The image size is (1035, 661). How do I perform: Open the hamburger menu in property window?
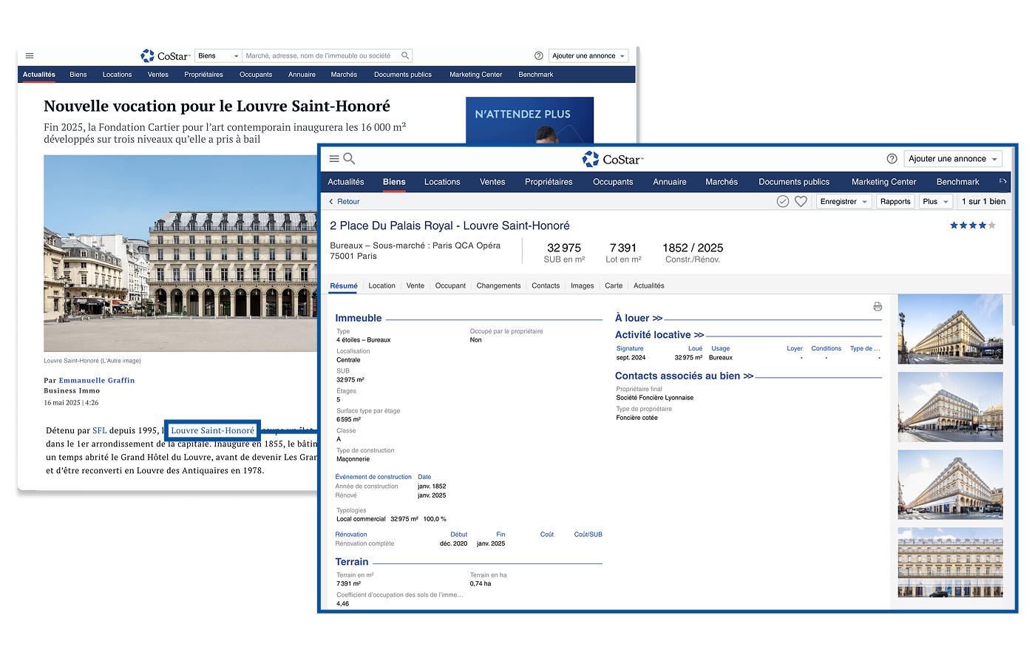pos(334,159)
